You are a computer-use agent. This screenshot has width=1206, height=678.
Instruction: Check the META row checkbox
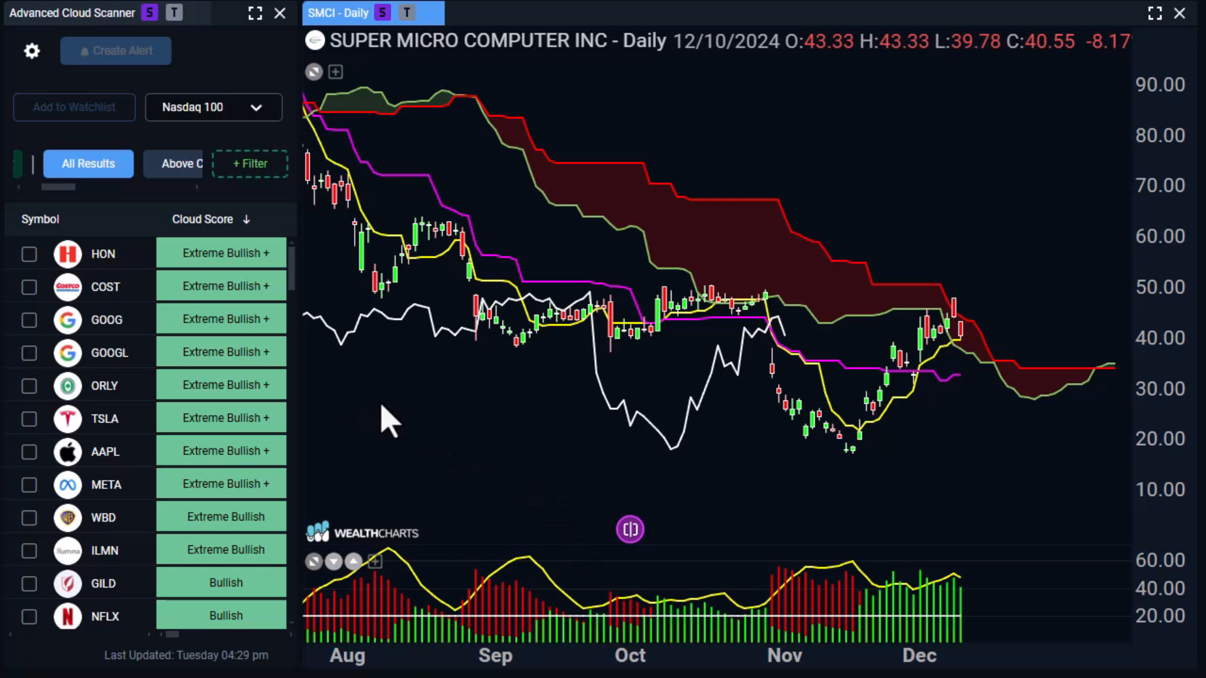pyautogui.click(x=29, y=485)
